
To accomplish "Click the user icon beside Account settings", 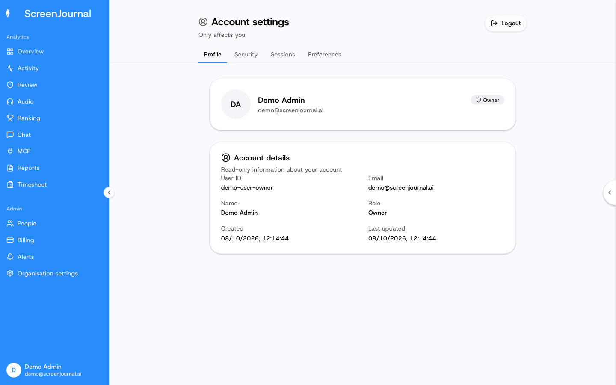I will pyautogui.click(x=203, y=22).
